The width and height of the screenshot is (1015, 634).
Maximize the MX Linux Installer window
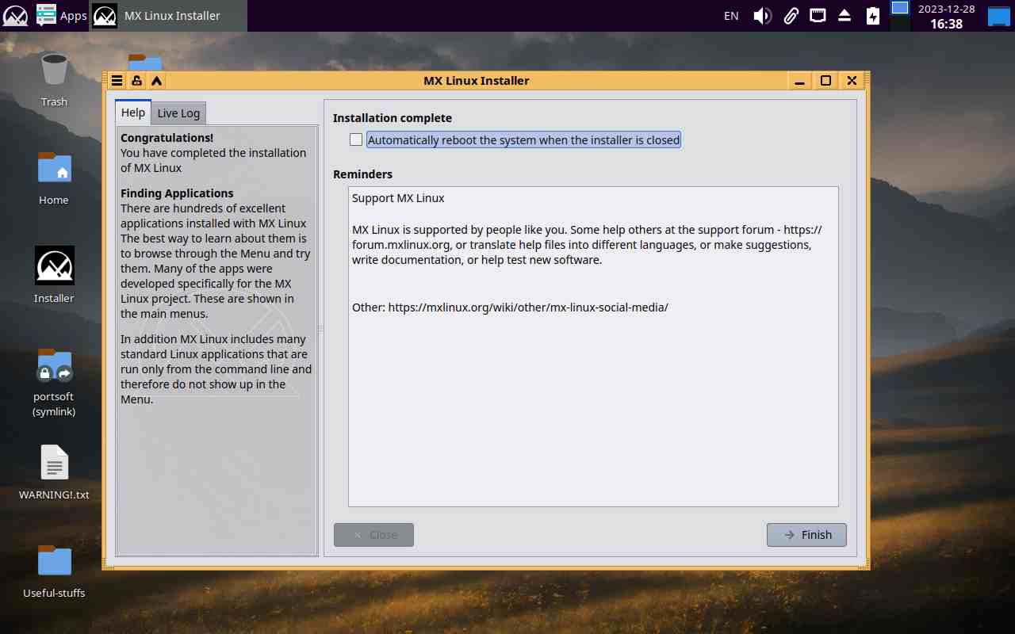(x=825, y=81)
